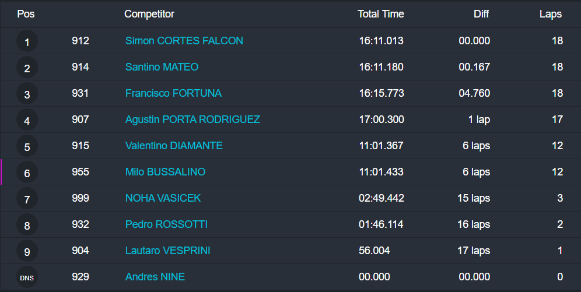This screenshot has width=581, height=292.
Task: Click the position 1 badge icon
Action: [x=27, y=42]
